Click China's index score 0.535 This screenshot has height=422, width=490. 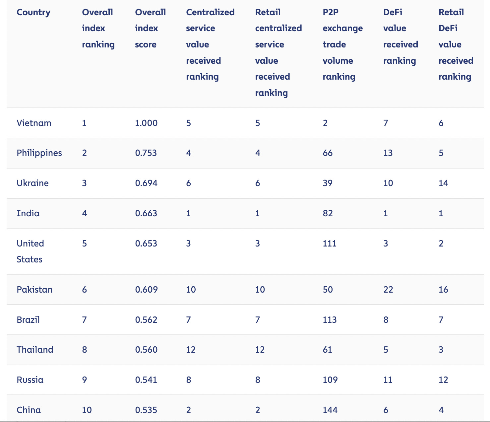[146, 410]
